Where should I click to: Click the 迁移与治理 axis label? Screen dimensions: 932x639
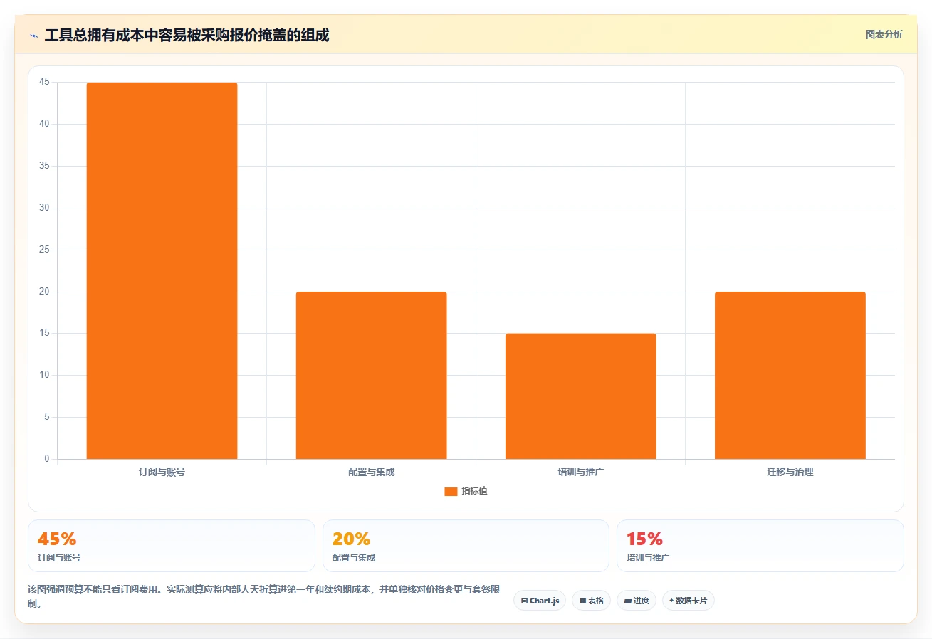click(790, 472)
